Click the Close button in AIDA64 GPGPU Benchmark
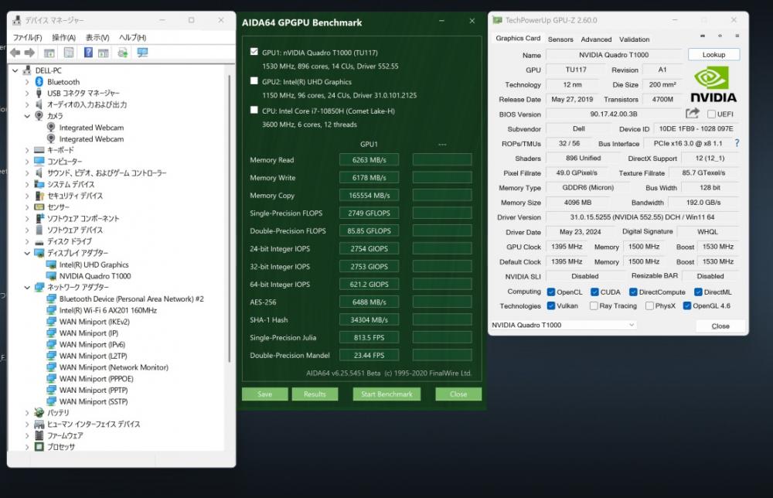Screen dimensions: 773x498 click(458, 394)
